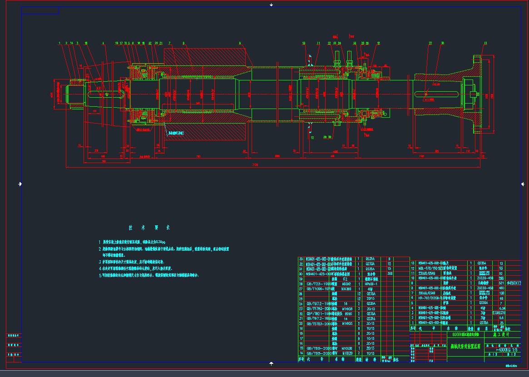
Task: Select the φ450X12 remark text
Action: [514, 283]
